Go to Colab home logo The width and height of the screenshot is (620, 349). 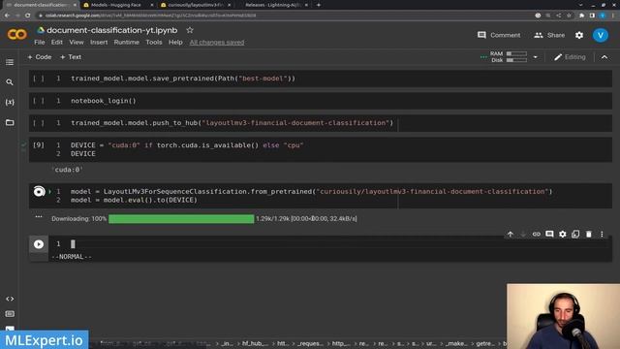pos(16,35)
